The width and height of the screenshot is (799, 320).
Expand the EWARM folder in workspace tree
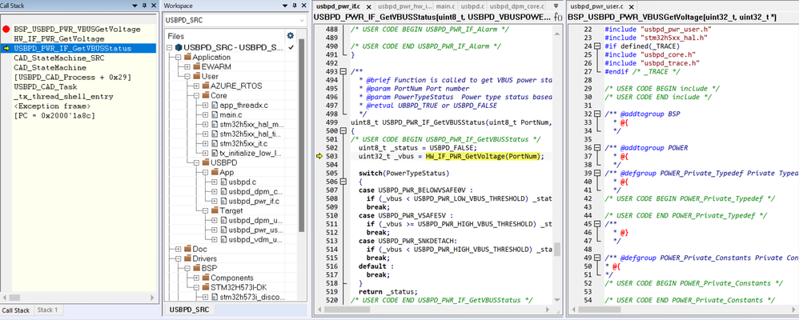187,67
